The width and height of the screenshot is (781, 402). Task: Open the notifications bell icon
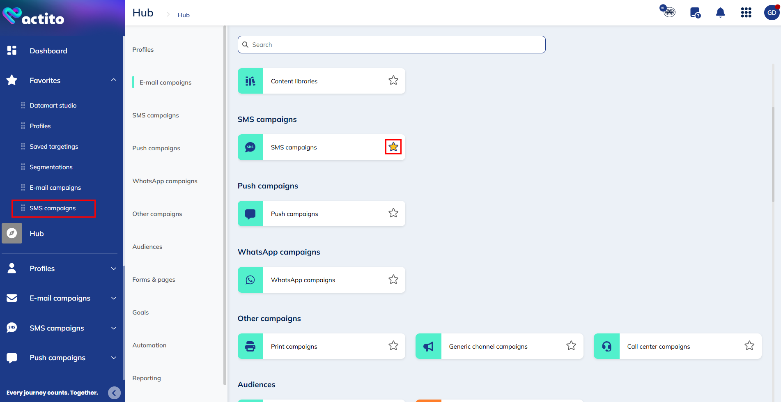(720, 12)
